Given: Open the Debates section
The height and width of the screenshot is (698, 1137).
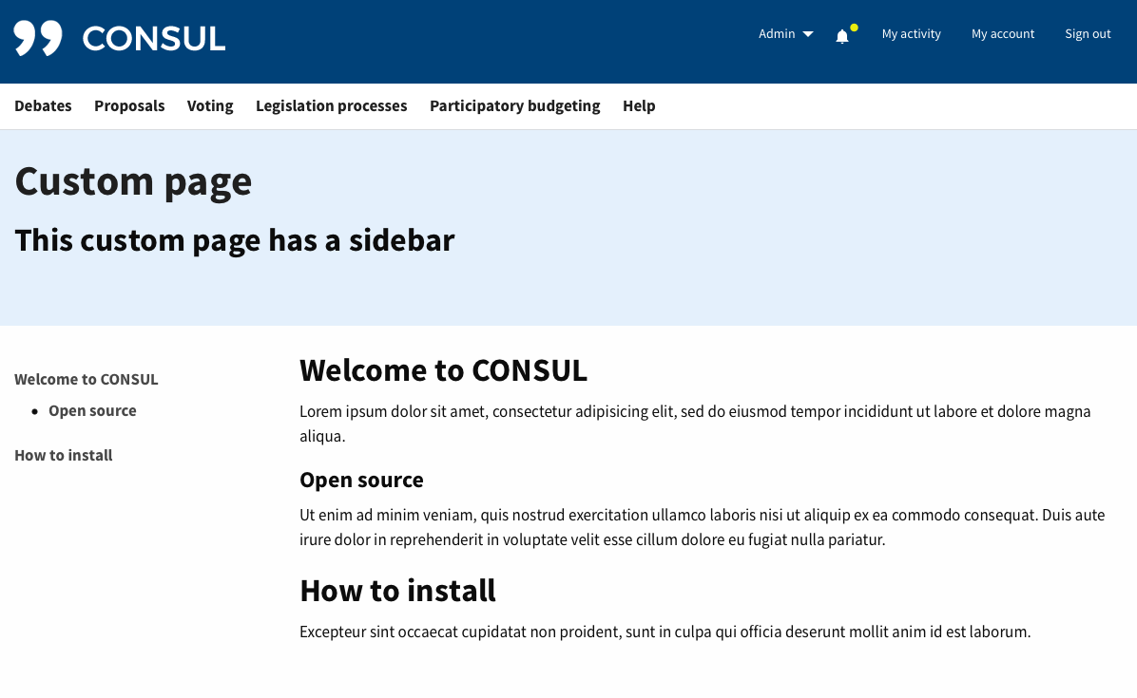Looking at the screenshot, I should click(x=43, y=105).
